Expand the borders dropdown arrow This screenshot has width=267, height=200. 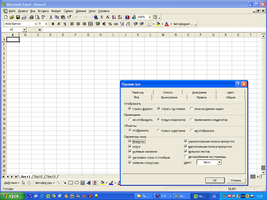(x=153, y=24)
